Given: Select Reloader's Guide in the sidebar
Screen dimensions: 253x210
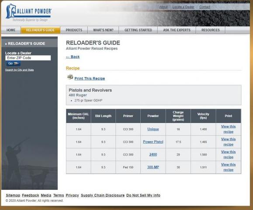Looking at the screenshot, I should tap(27, 44).
